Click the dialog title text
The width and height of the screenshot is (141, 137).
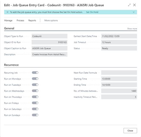pos(54,5)
